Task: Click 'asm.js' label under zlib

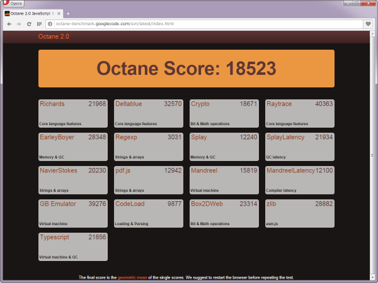Action: (272, 224)
